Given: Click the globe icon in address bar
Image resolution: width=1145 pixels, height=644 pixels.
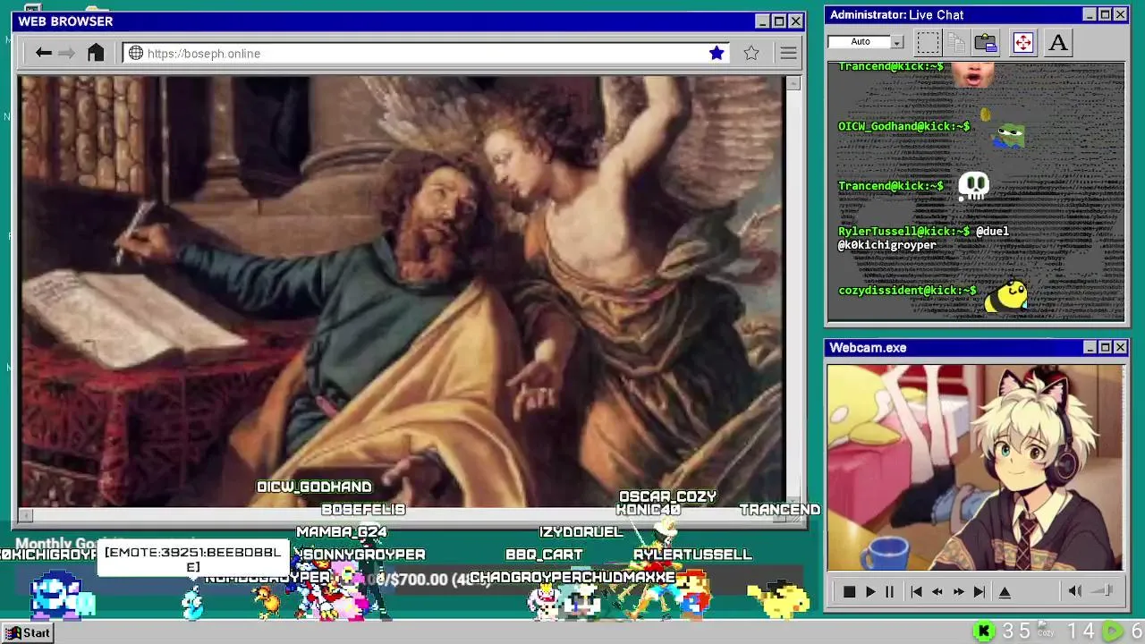Looking at the screenshot, I should [x=136, y=54].
